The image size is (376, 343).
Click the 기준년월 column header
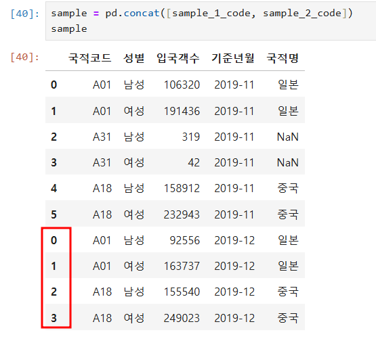point(233,58)
